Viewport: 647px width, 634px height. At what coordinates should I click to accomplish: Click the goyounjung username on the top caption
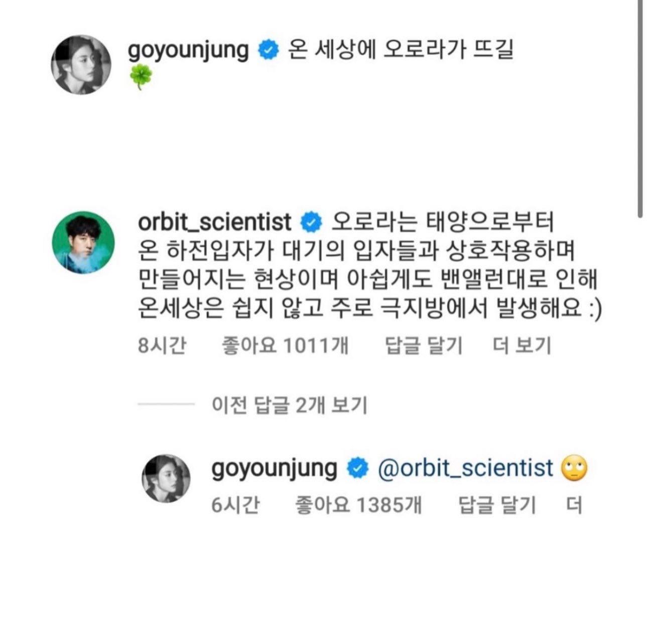(188, 50)
